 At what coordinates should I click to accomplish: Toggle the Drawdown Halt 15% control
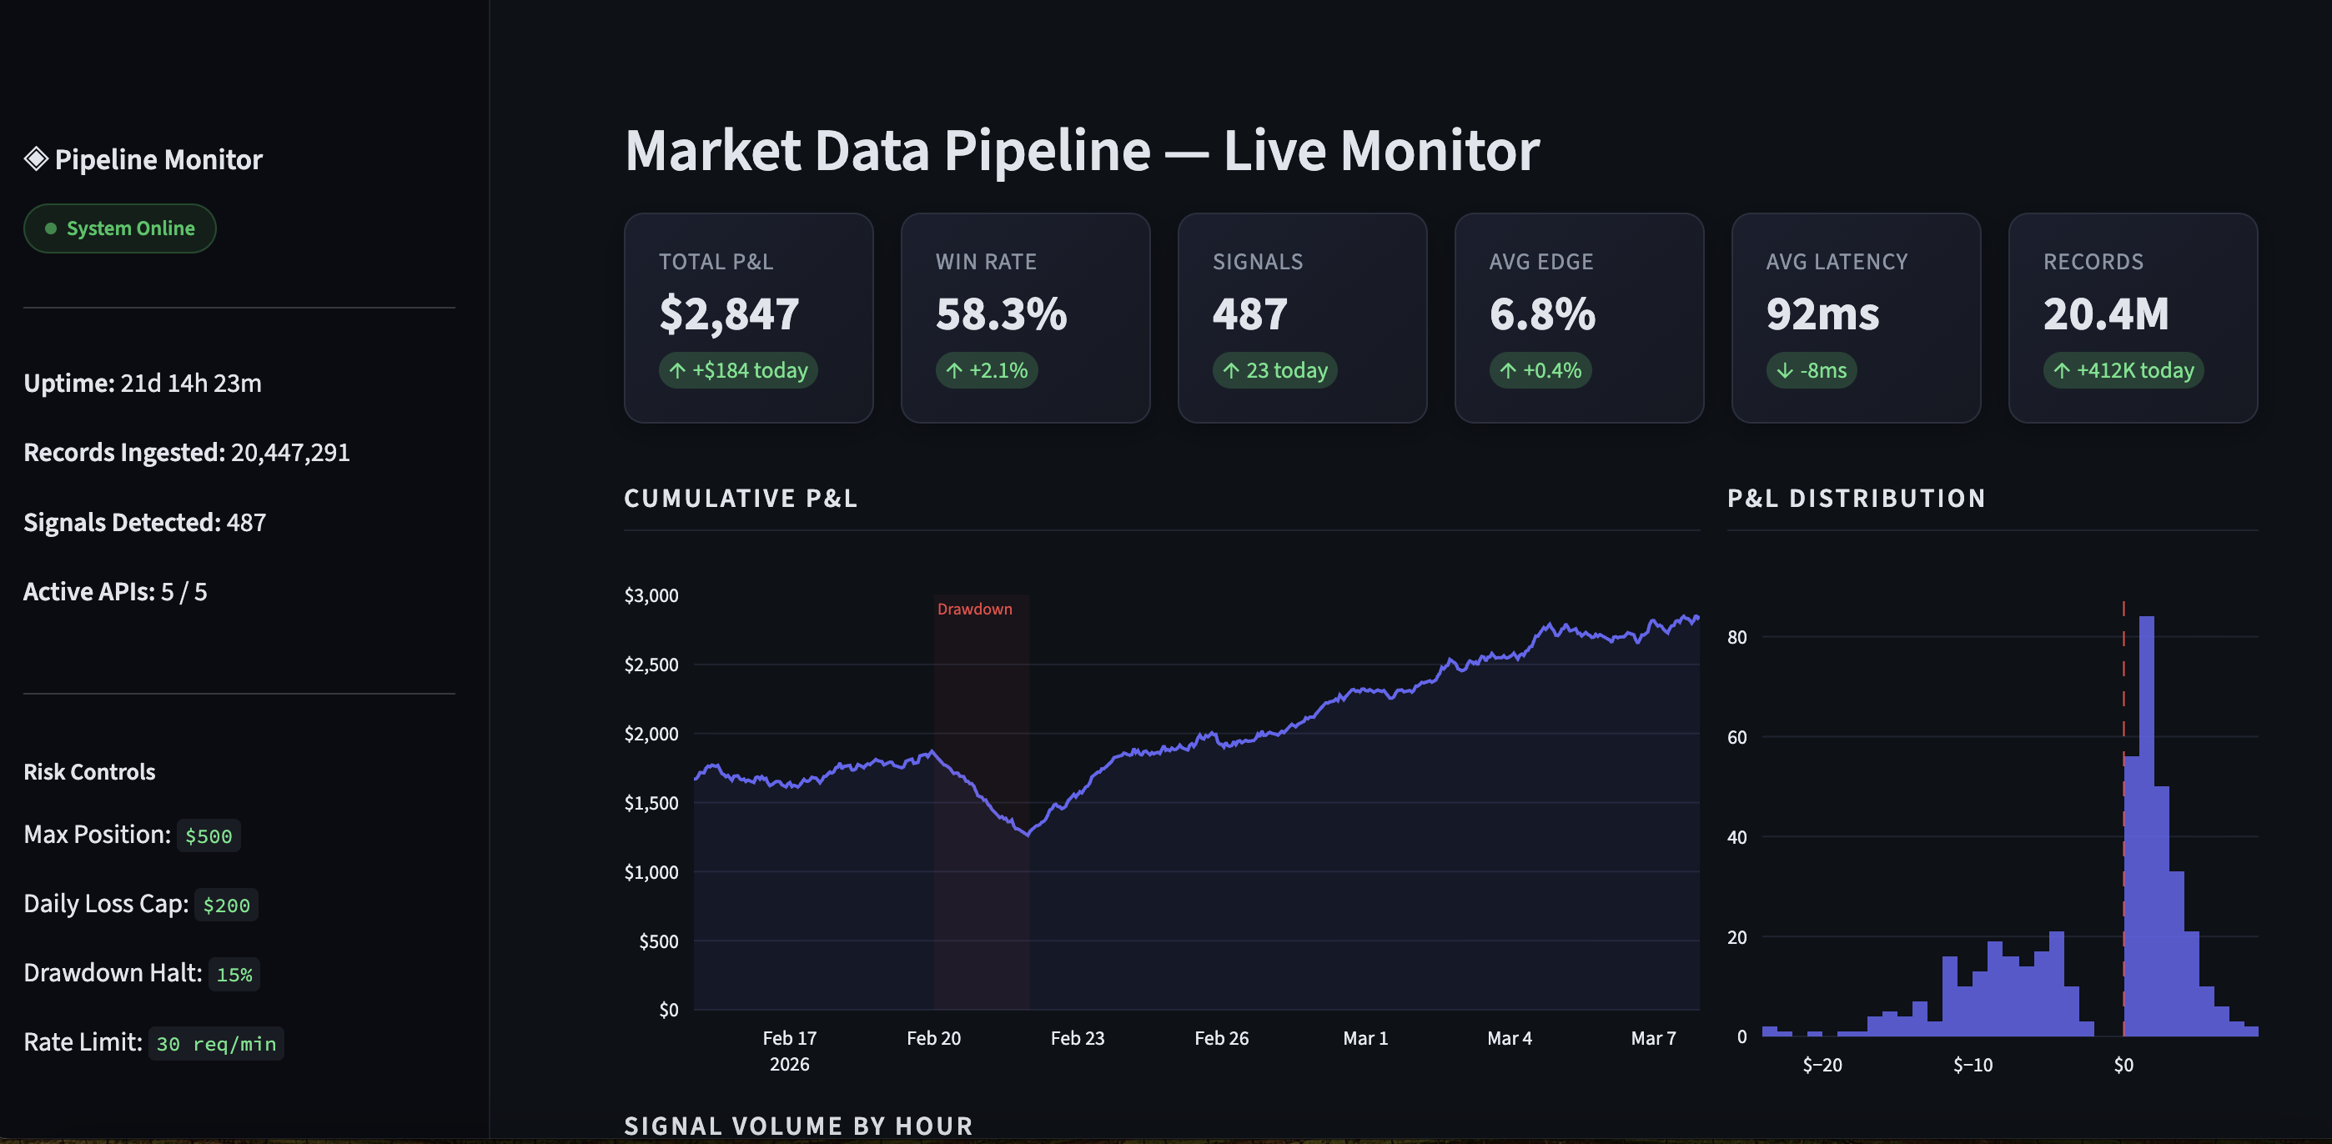[234, 974]
